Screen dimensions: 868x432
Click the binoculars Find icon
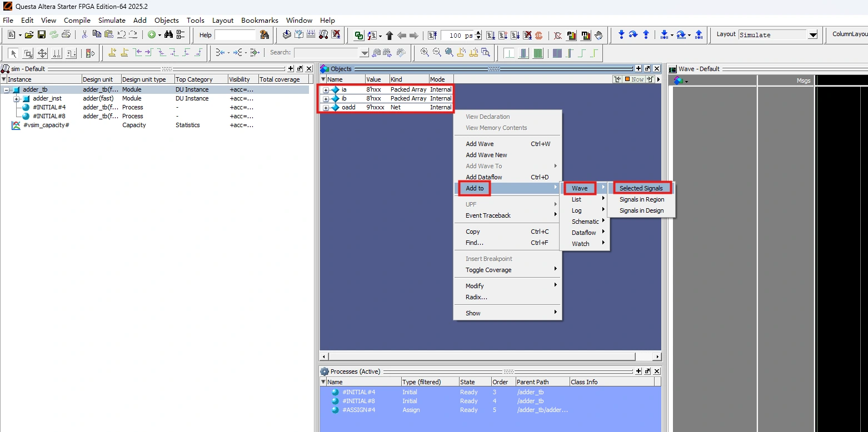click(168, 35)
